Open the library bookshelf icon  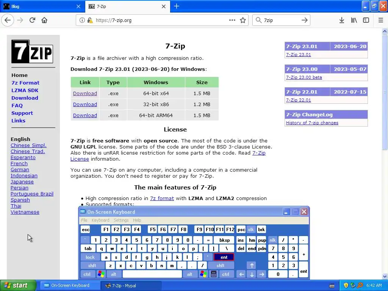tap(354, 20)
